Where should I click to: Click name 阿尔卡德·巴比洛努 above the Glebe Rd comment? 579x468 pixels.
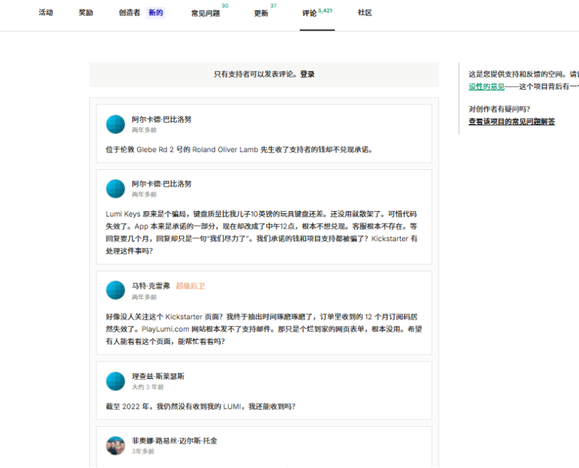(162, 120)
